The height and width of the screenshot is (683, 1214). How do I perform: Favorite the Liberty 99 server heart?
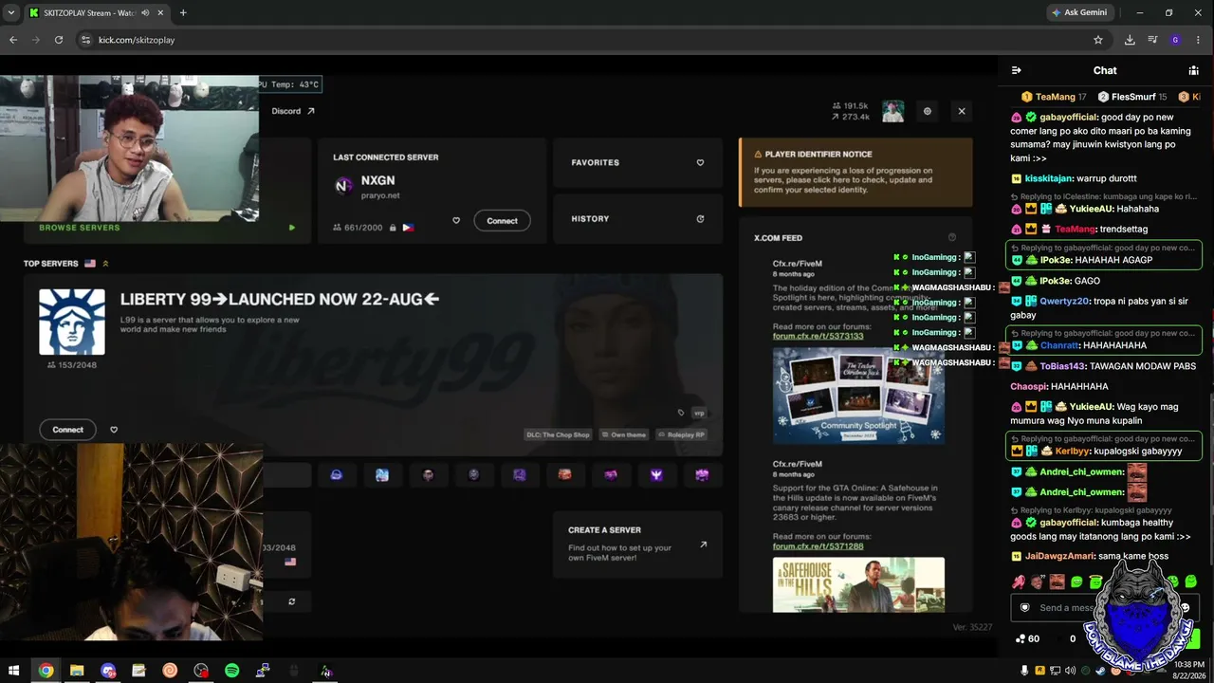click(x=114, y=430)
